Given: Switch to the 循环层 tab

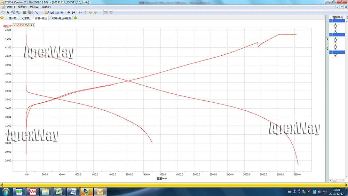Looking at the screenshot, I should tap(13, 18).
